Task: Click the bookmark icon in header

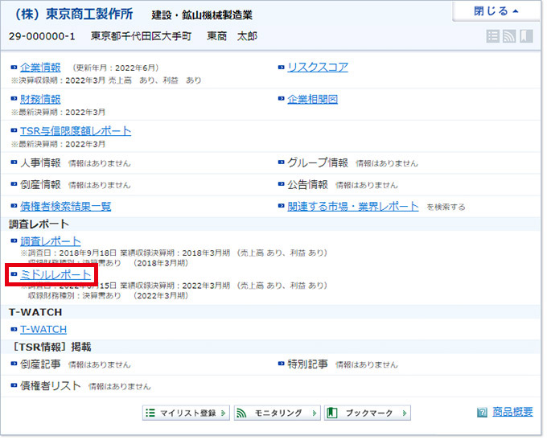Action: (526, 36)
